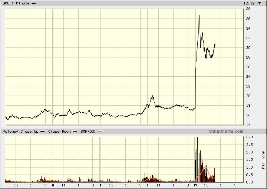
Task: Click the 36 price axis label
Action: pyautogui.click(x=248, y=19)
